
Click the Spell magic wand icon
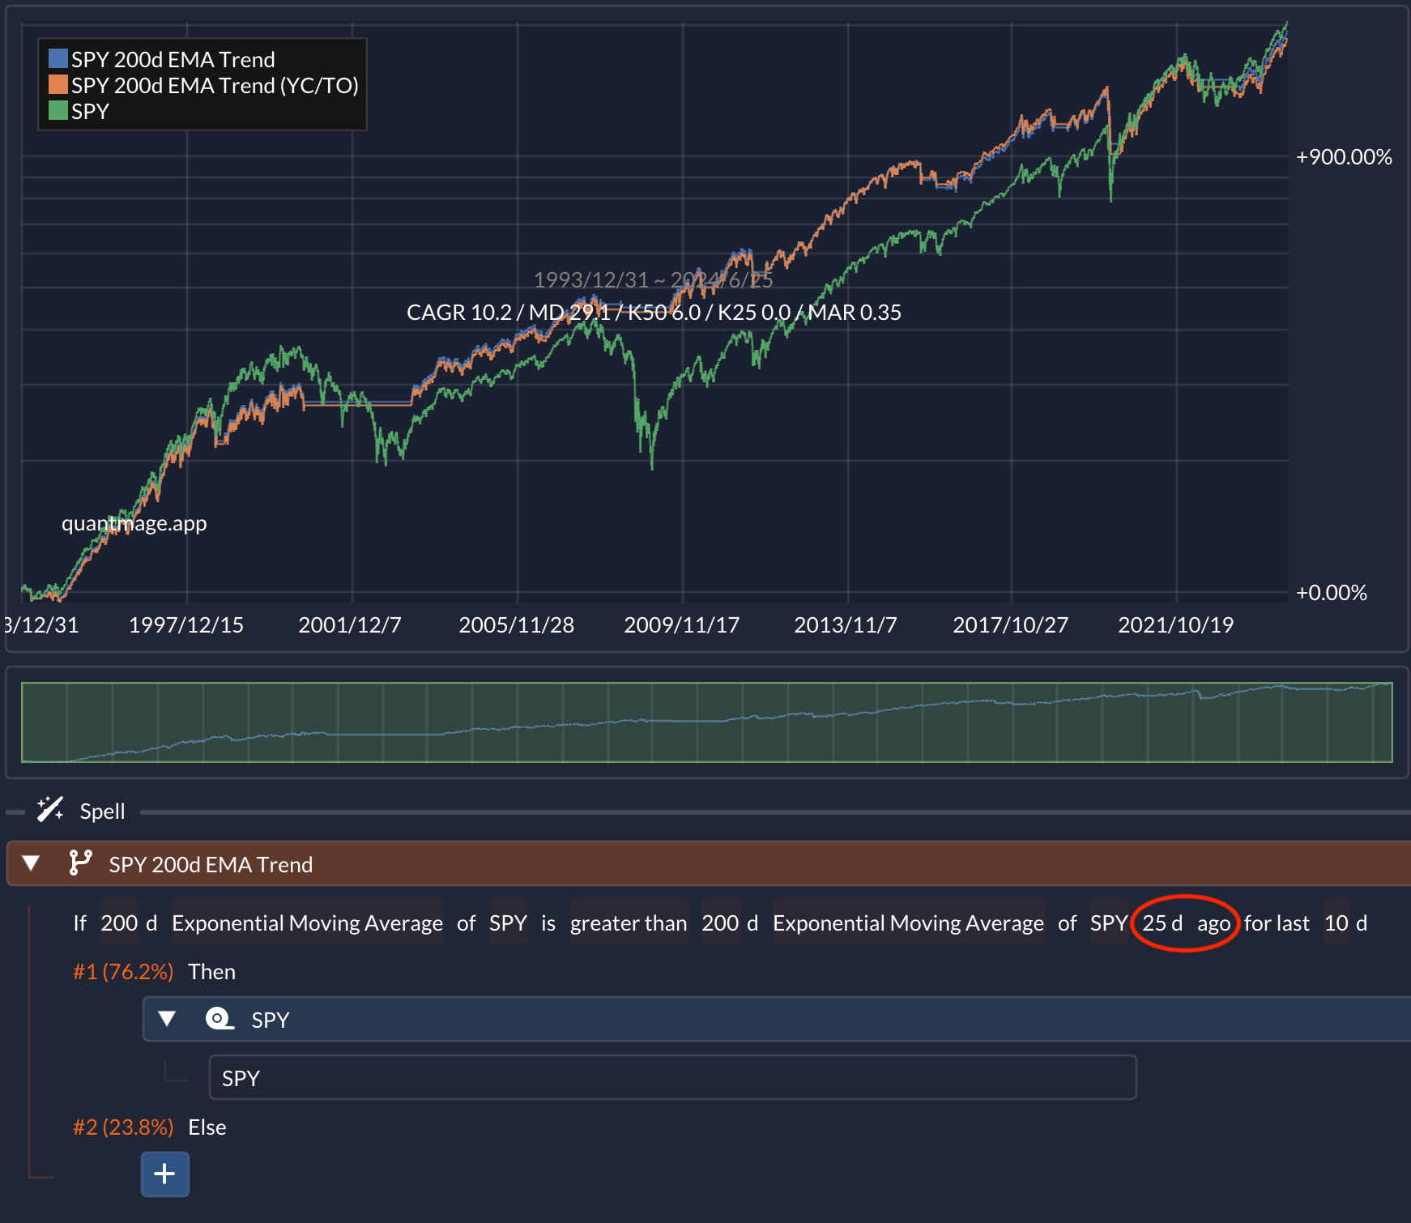[x=50, y=809]
